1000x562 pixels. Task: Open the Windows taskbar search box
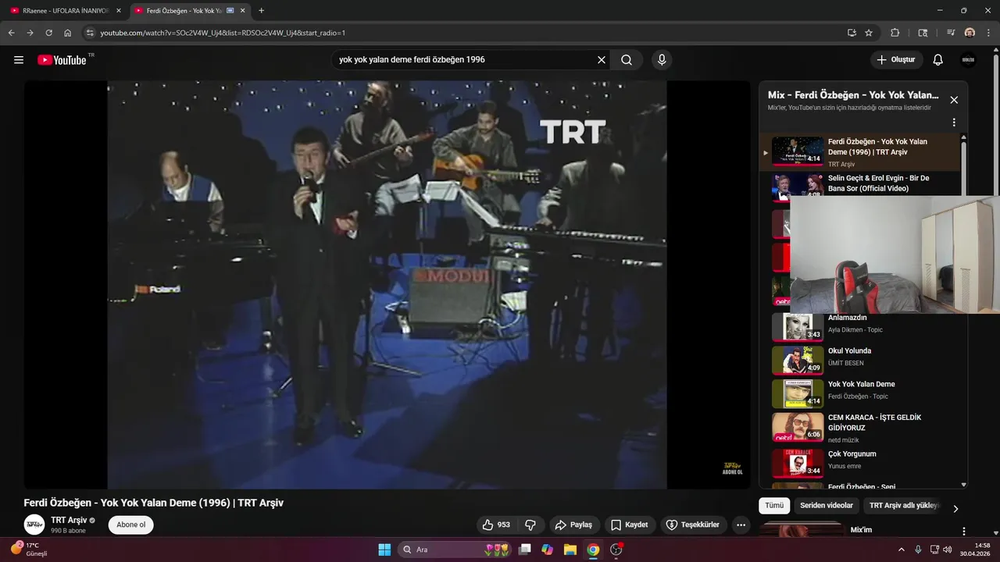pos(455,550)
